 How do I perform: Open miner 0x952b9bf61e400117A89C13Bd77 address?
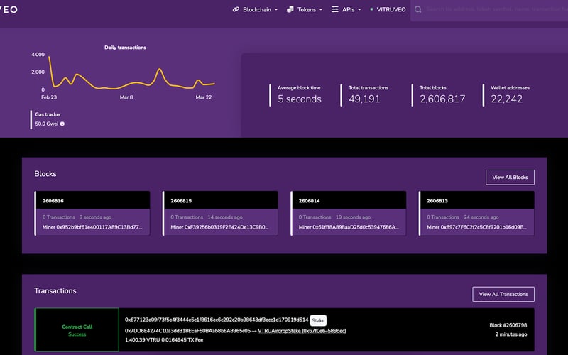pyautogui.click(x=99, y=227)
